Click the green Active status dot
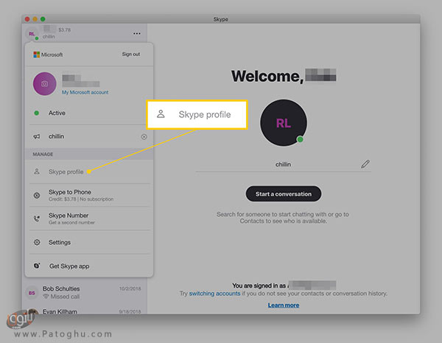 tap(37, 113)
